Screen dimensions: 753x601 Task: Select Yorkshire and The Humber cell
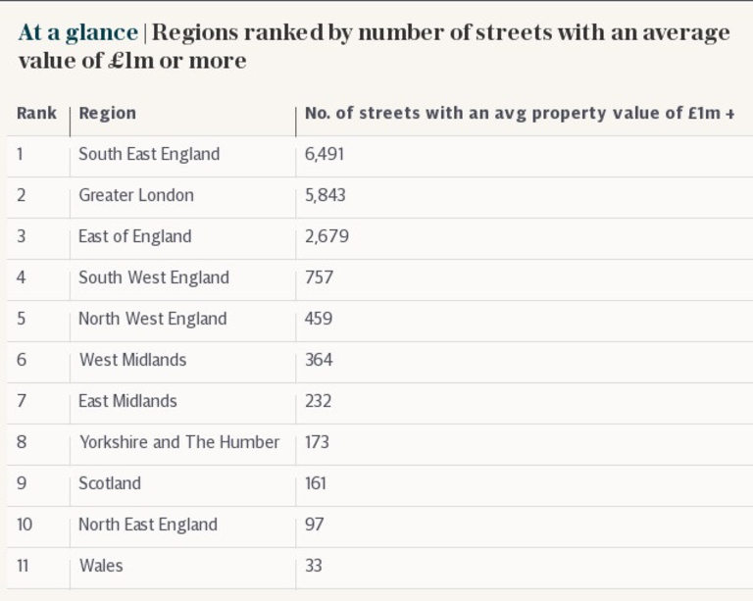(x=179, y=442)
